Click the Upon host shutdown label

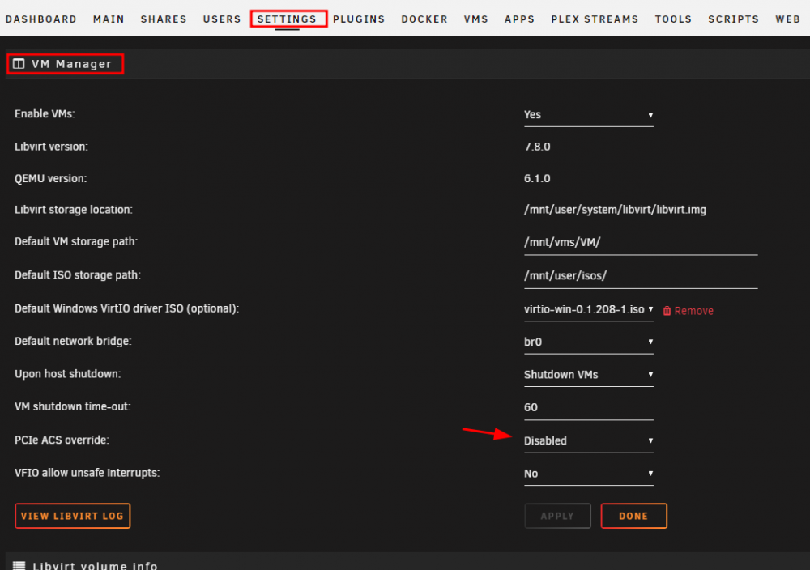68,374
